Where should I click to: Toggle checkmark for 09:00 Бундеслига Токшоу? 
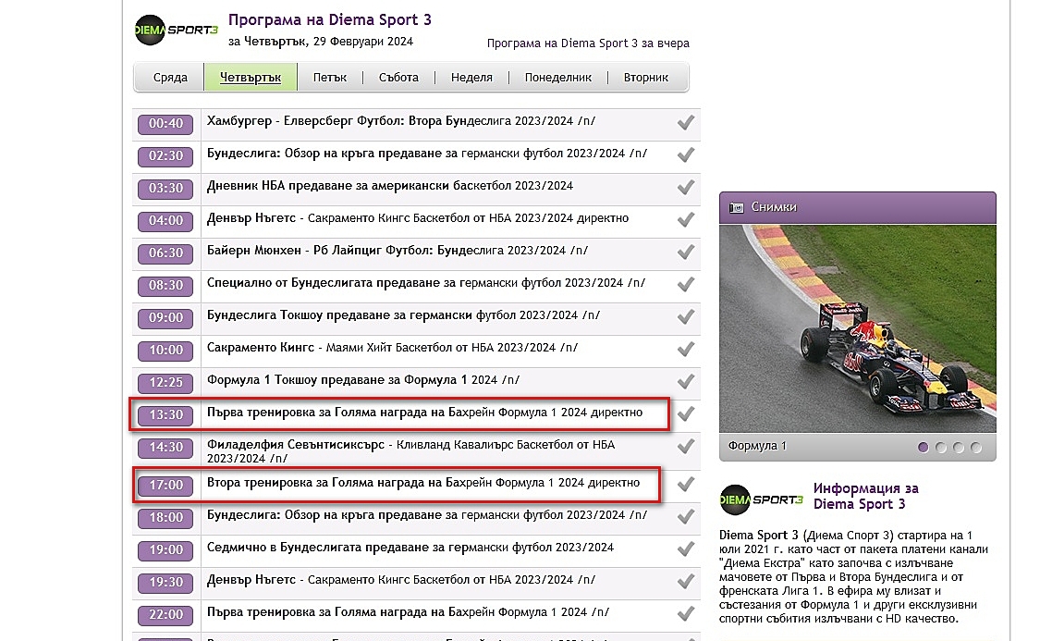686,317
